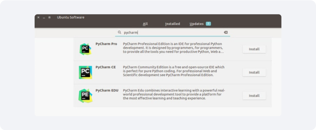Viewport: 316px width, 130px height.
Task: Select the PyCharm Pro title text
Action: coord(106,44)
